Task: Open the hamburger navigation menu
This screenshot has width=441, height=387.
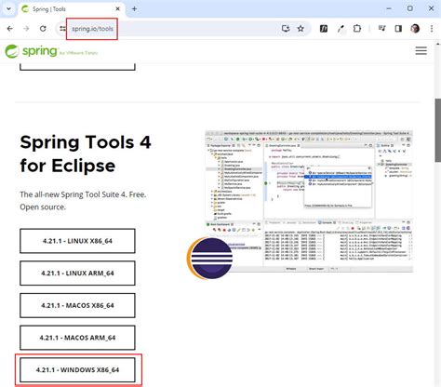Action: point(421,50)
